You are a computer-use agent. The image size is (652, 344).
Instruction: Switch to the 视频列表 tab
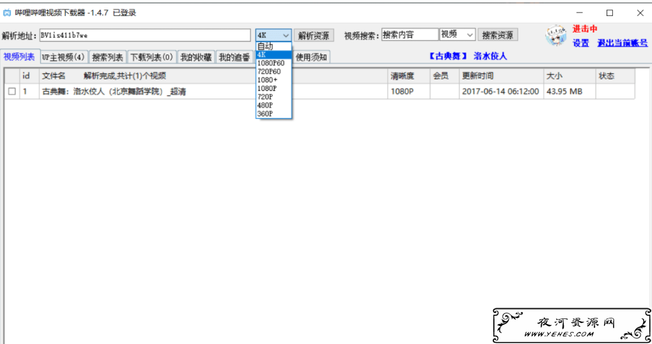click(x=20, y=57)
